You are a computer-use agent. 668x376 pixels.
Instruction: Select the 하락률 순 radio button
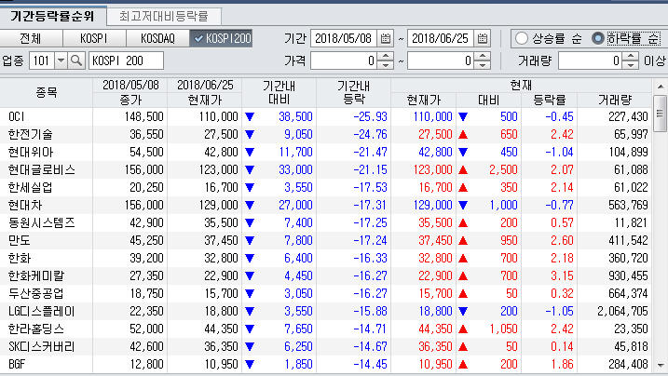coord(598,39)
